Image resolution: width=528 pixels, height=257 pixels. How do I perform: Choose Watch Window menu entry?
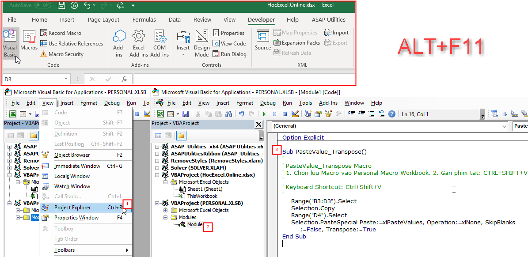coord(86,186)
